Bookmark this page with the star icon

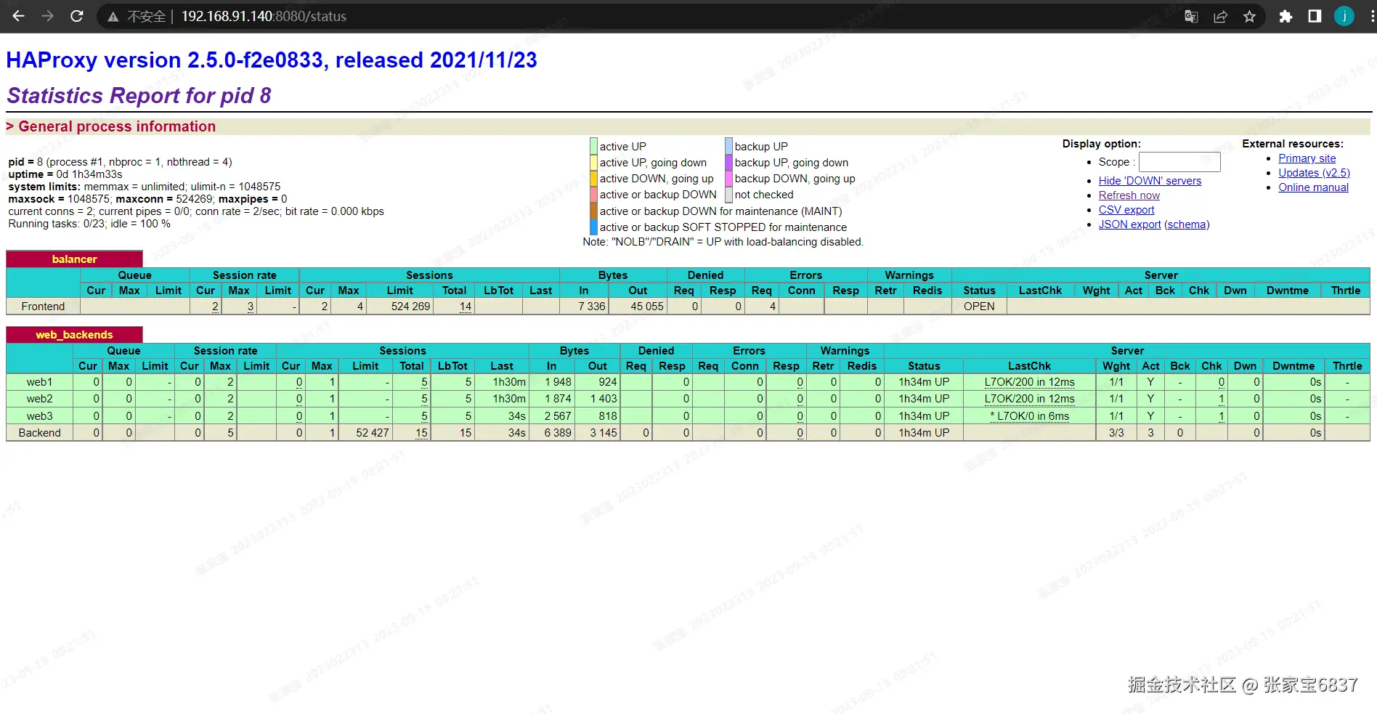(x=1249, y=16)
